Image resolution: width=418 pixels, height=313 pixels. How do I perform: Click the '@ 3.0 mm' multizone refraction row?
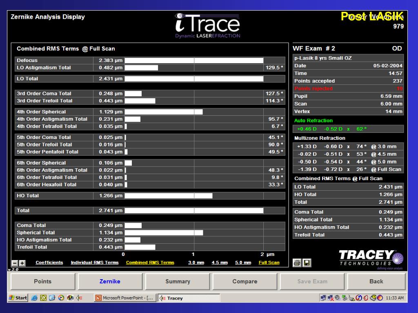pos(348,146)
